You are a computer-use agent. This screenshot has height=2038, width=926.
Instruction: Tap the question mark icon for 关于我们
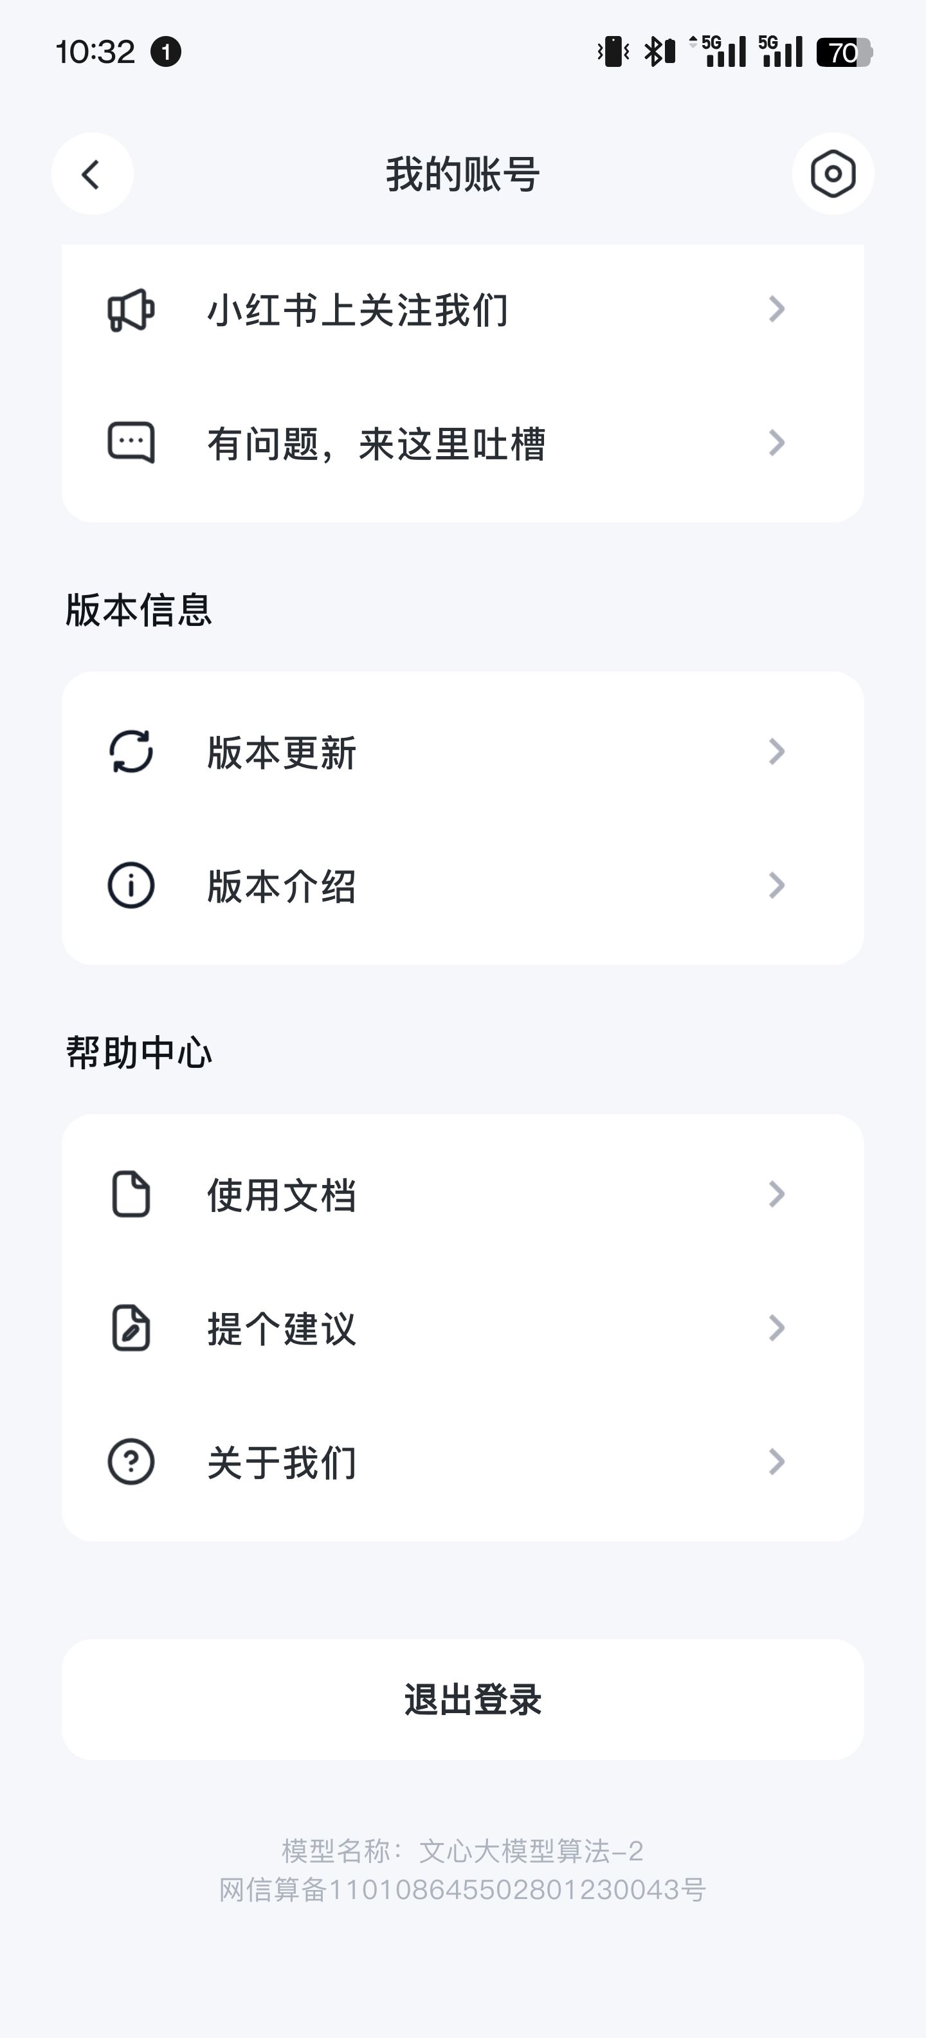point(131,1461)
